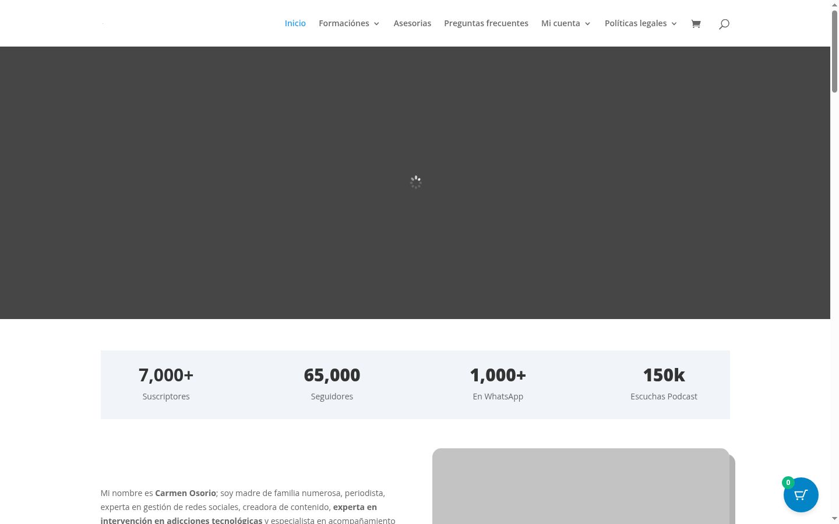Expand the Formaciónes dropdown chevron
The image size is (839, 524).
tap(376, 24)
